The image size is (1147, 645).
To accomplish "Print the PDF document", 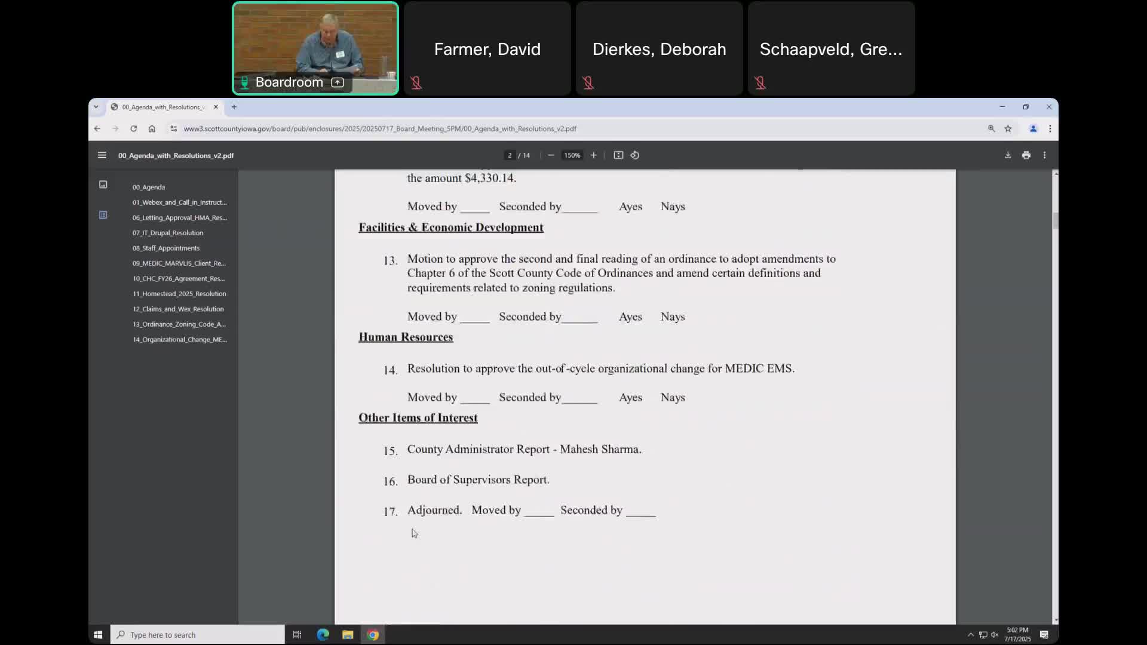I will (x=1026, y=155).
